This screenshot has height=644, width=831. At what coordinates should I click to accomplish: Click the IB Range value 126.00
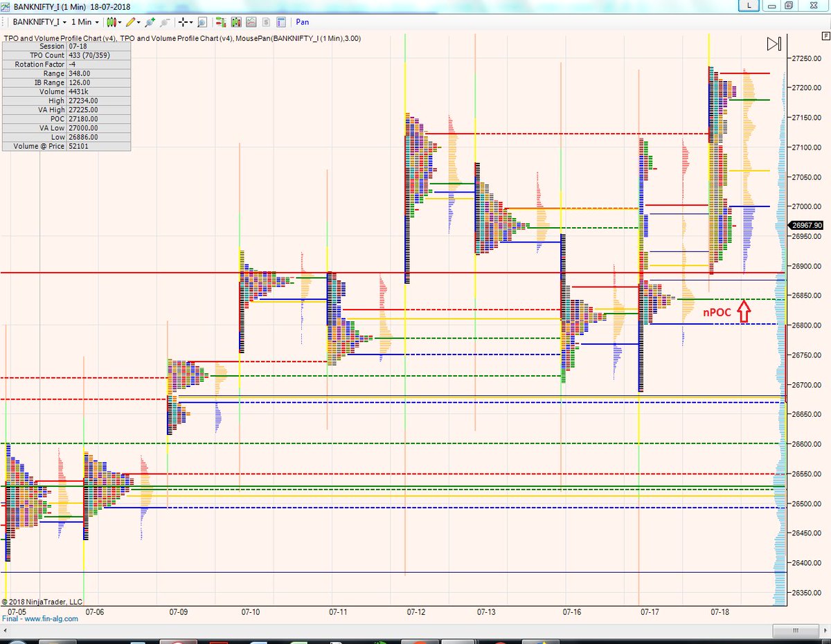79,82
